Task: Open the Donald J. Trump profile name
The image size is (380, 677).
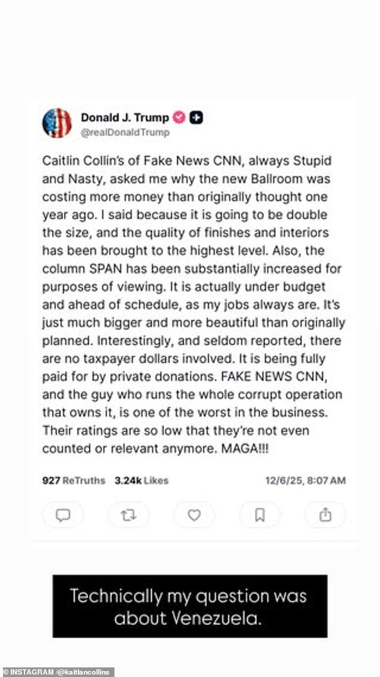Action: 125,118
